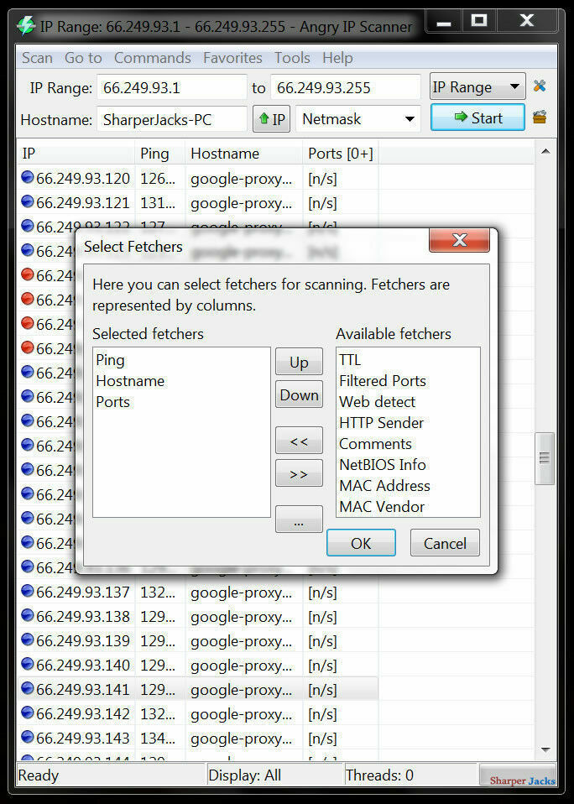Open the Netmask dropdown
The width and height of the screenshot is (574, 804).
(358, 119)
